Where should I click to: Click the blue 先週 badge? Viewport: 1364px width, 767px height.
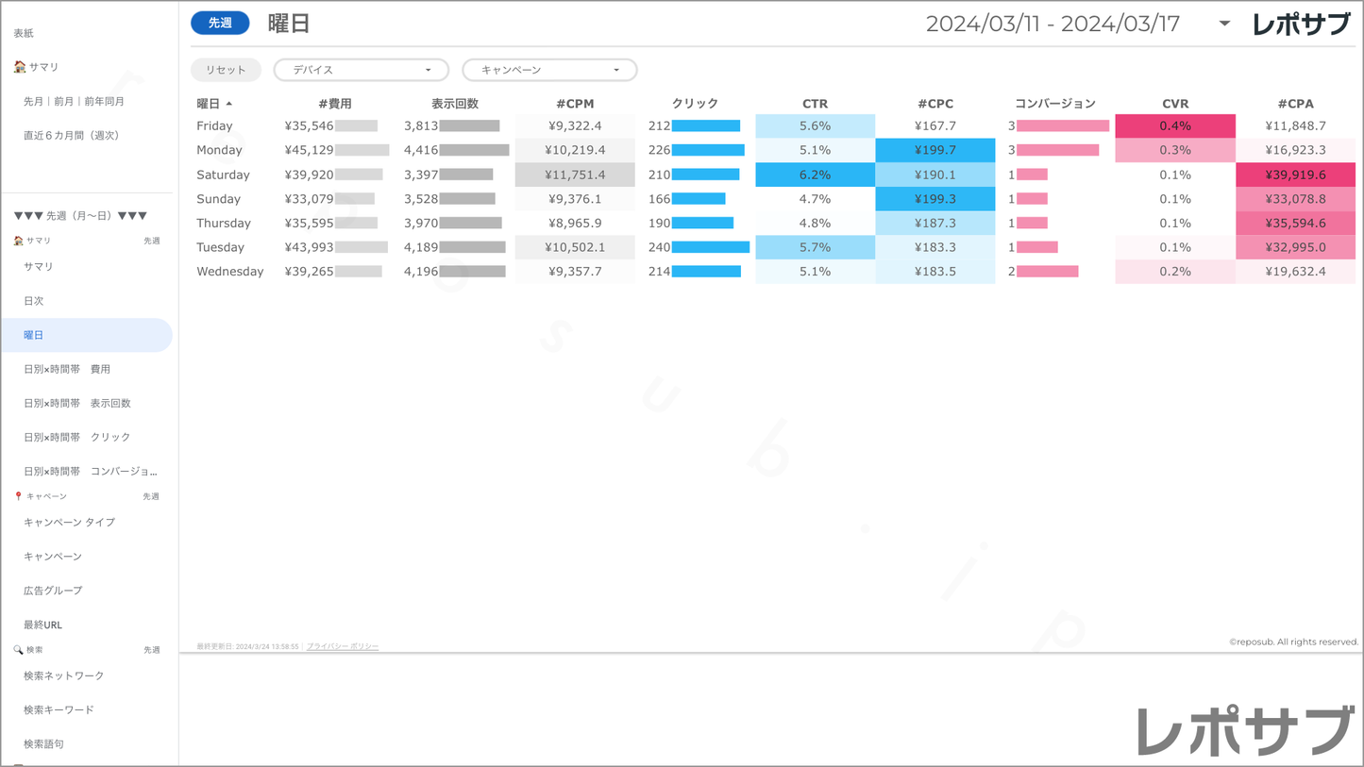(x=220, y=24)
